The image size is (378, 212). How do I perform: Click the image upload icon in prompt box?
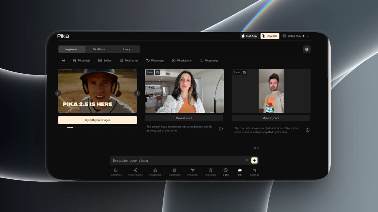pyautogui.click(x=247, y=160)
